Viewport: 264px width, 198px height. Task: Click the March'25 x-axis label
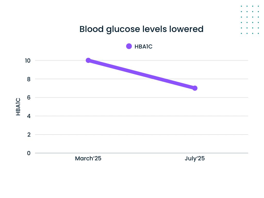click(x=88, y=159)
